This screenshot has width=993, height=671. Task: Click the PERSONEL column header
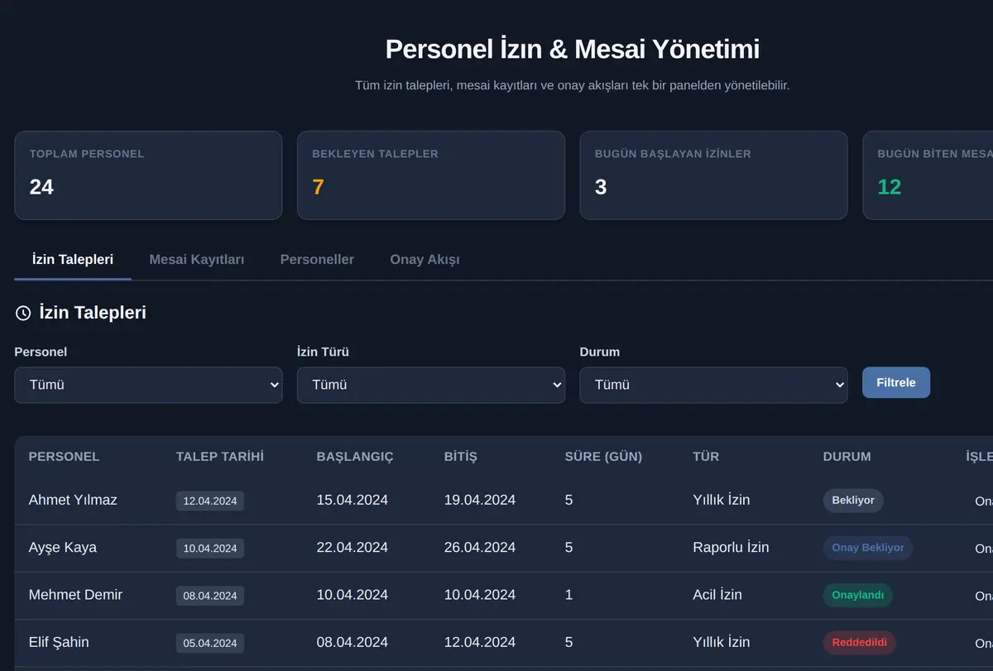pos(64,457)
